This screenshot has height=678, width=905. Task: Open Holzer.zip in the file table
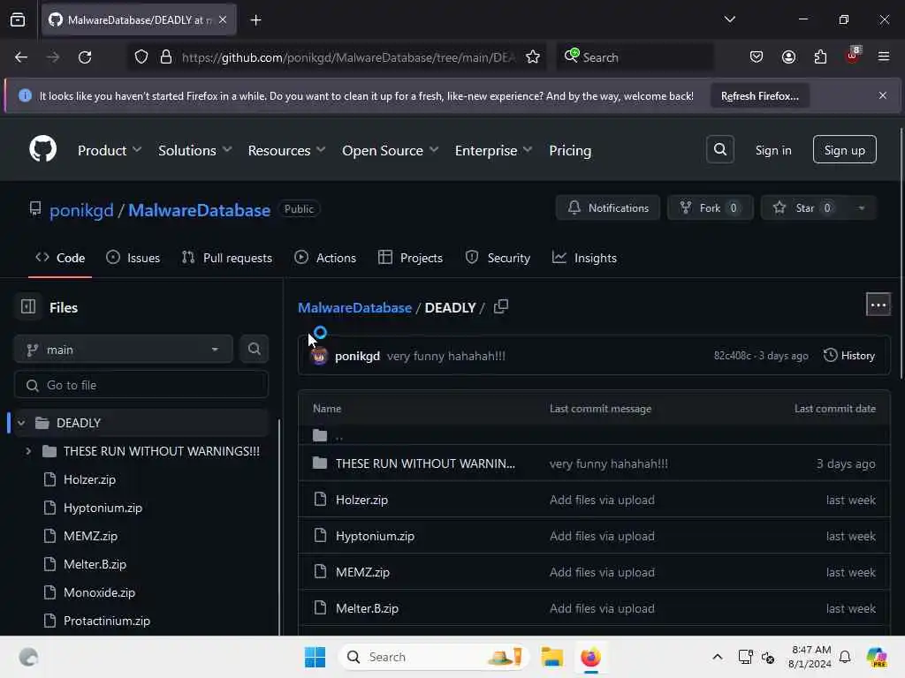tap(361, 500)
